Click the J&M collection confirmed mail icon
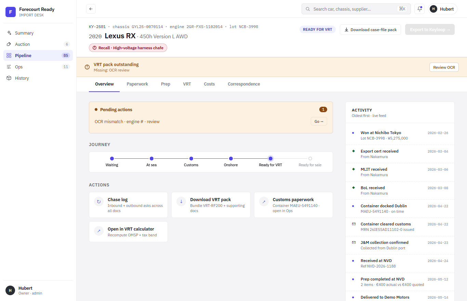The width and height of the screenshot is (467, 301). 353,242
